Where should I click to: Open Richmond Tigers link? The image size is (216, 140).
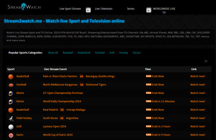[x=96, y=85]
